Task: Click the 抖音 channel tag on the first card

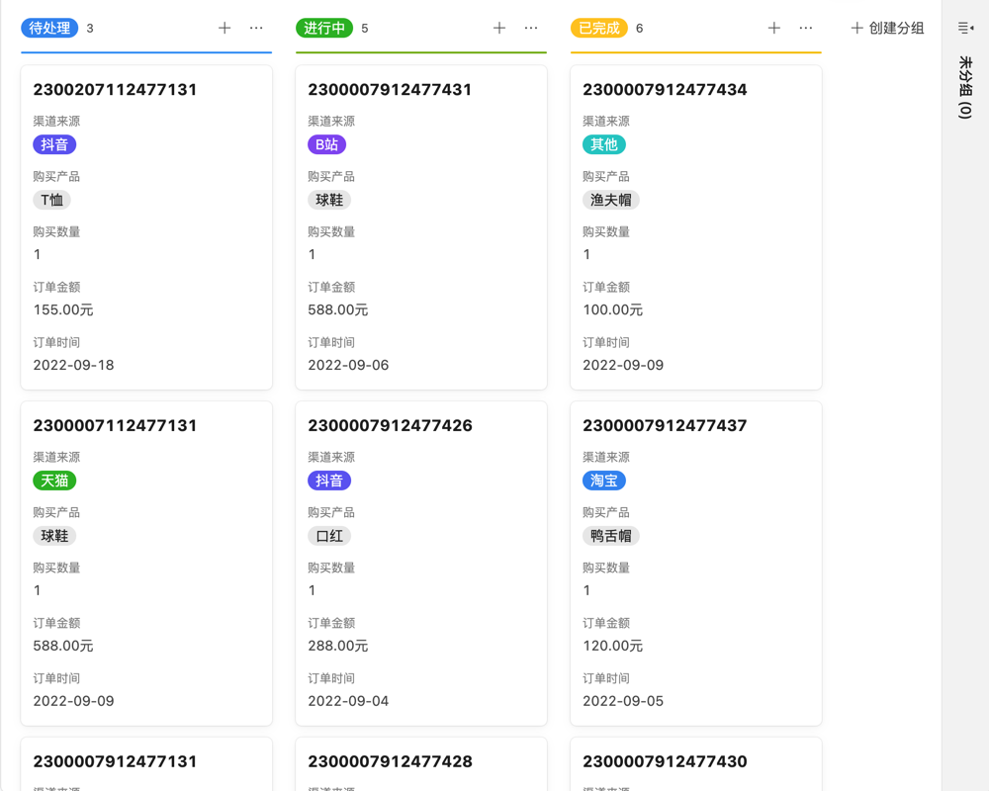Action: 54,144
